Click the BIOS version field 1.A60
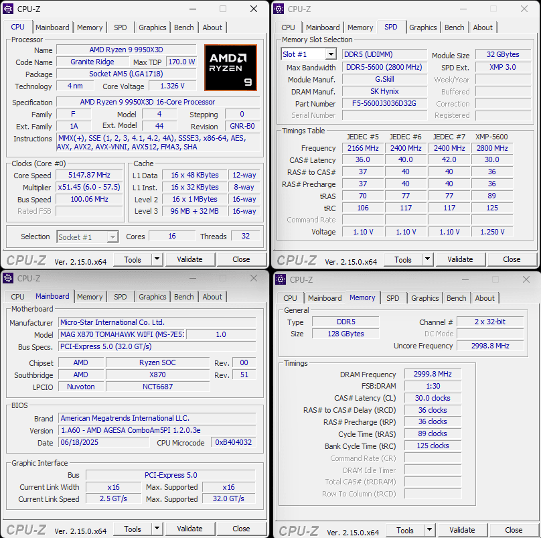Viewport: 541px width, 538px height. [x=157, y=430]
